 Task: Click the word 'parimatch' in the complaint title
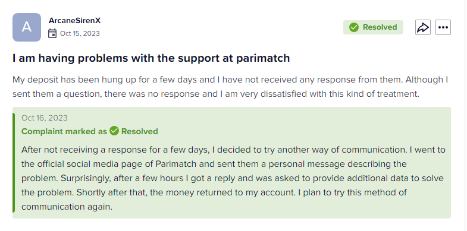[x=263, y=59]
